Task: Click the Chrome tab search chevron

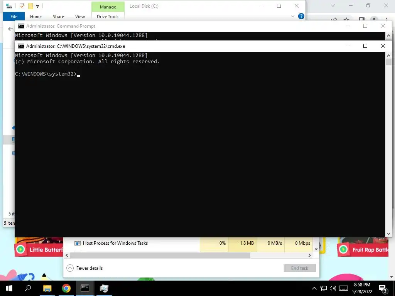Action: 333,5
